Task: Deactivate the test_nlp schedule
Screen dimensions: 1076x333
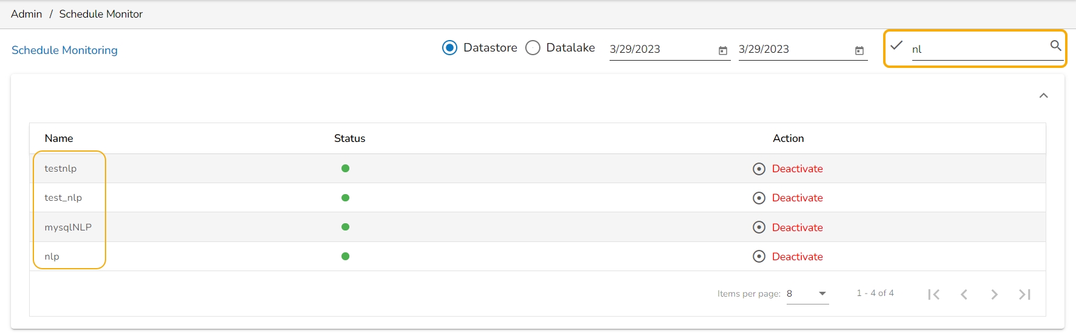Action: click(797, 198)
